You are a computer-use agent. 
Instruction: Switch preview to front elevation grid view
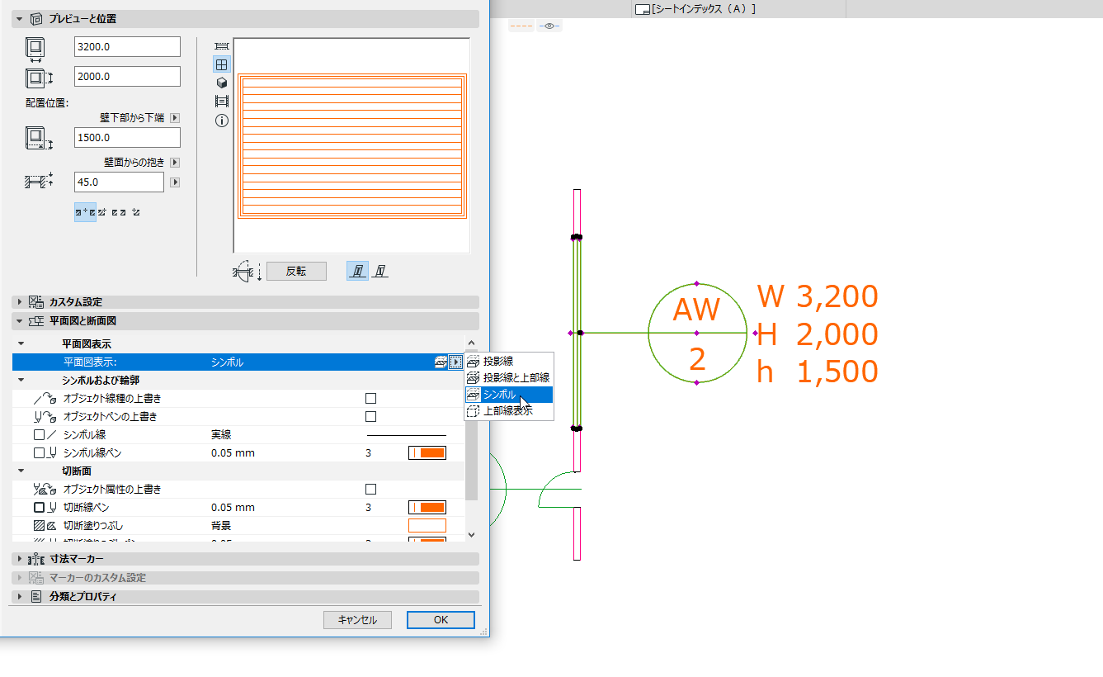pos(221,64)
